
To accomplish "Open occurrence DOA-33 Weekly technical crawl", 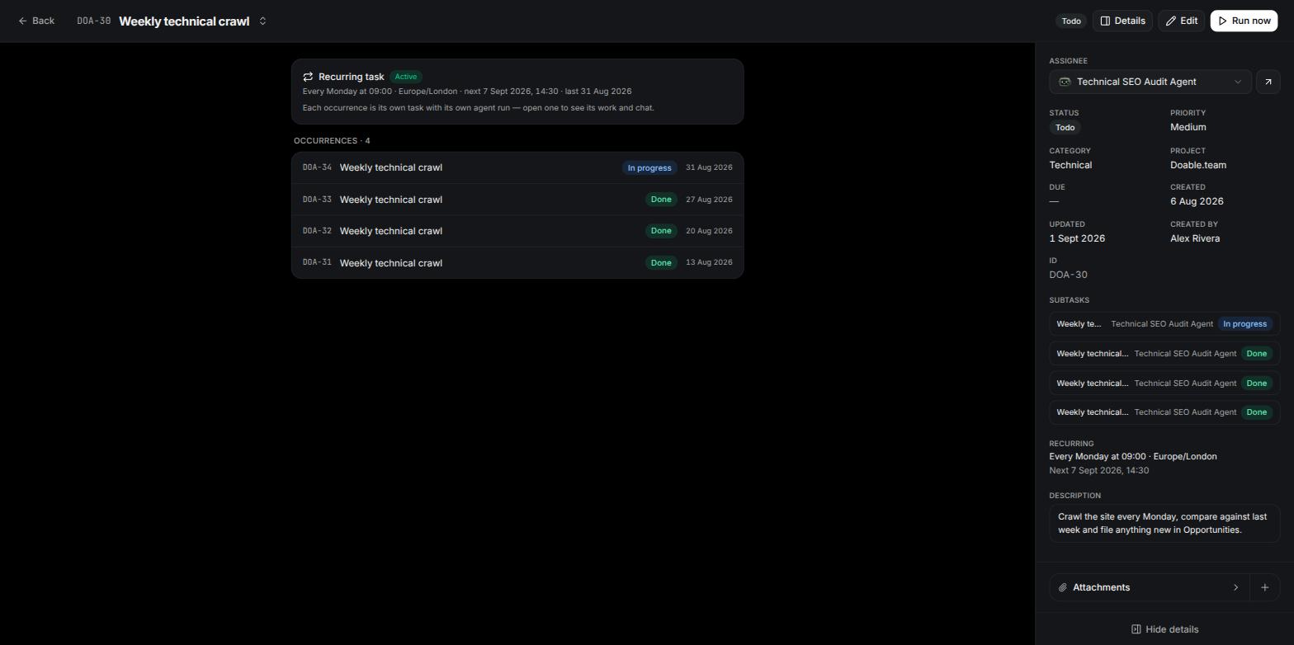I will coord(517,200).
